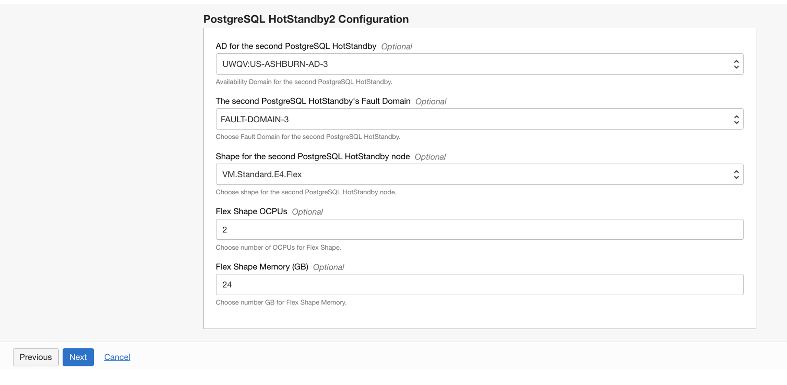Click the PostgreSQL HotStandby2 Configuration heading
Screen dimensions: 787x385
pyautogui.click(x=306, y=19)
